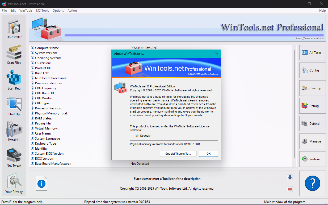Open the WinTools menu
This screenshot has width=328, height=205.
[26, 11]
